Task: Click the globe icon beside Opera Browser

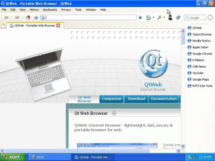Action: pyautogui.click(x=189, y=34)
